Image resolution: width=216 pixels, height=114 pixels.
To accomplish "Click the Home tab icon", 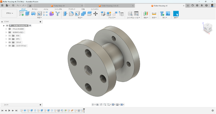I will pos(30,6).
